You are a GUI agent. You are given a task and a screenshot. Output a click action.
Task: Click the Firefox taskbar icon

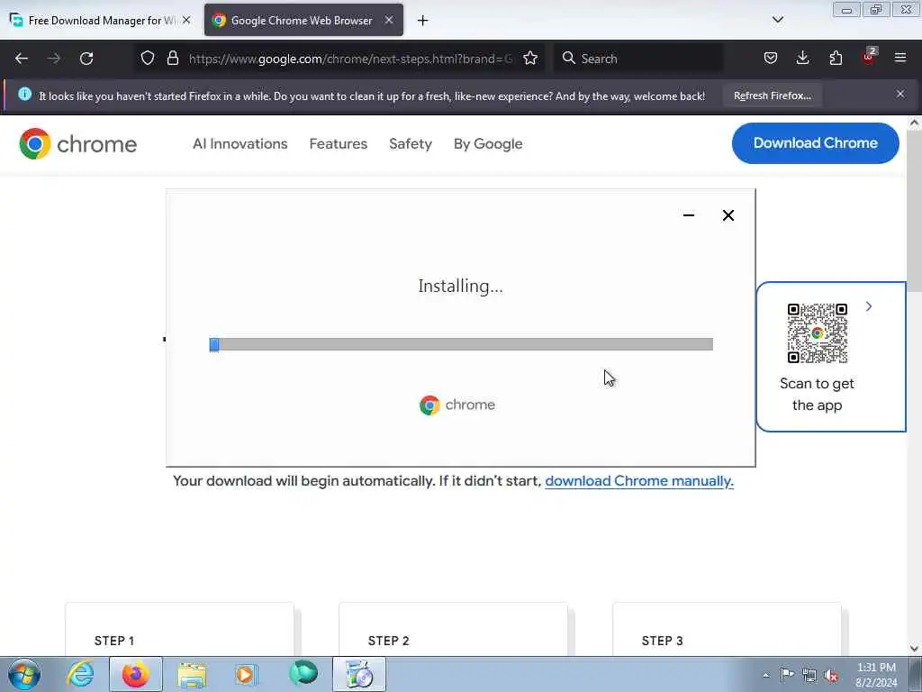point(136,674)
